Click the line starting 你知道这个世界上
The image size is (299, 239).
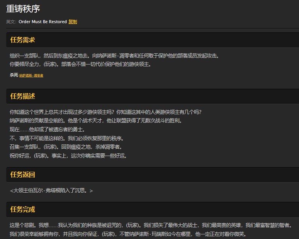point(106,112)
